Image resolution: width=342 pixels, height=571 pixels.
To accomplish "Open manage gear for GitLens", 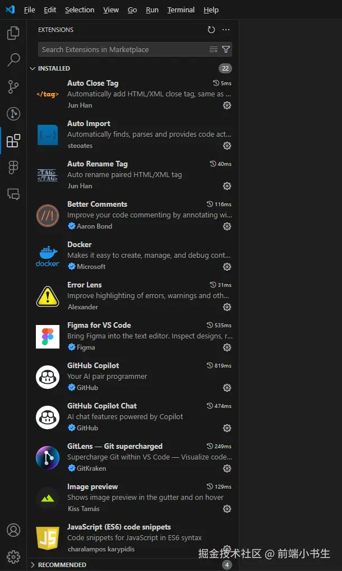I will [x=227, y=468].
